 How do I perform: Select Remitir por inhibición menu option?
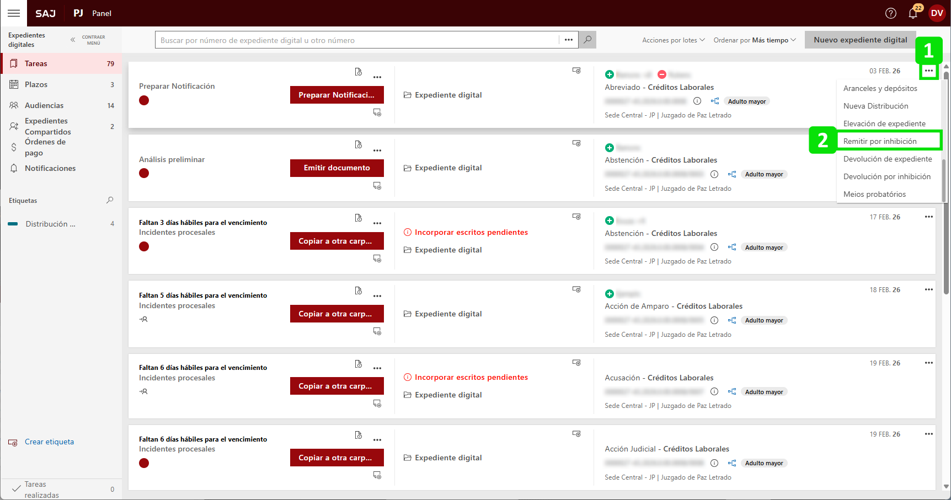(x=880, y=141)
